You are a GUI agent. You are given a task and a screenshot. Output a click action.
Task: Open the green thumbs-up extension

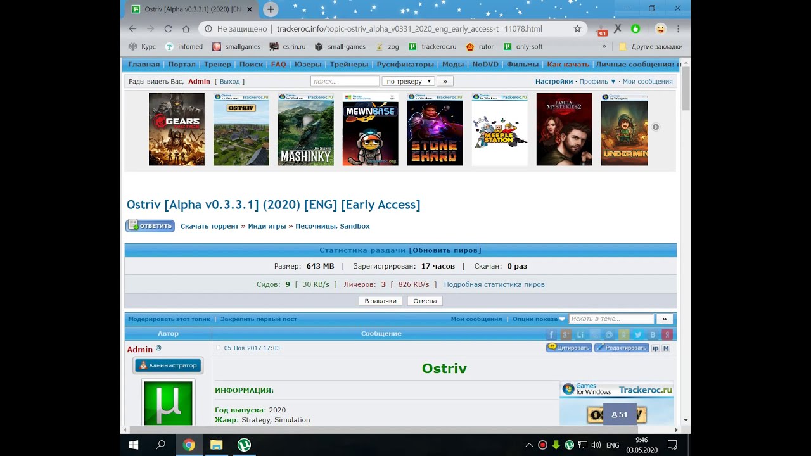(635, 28)
